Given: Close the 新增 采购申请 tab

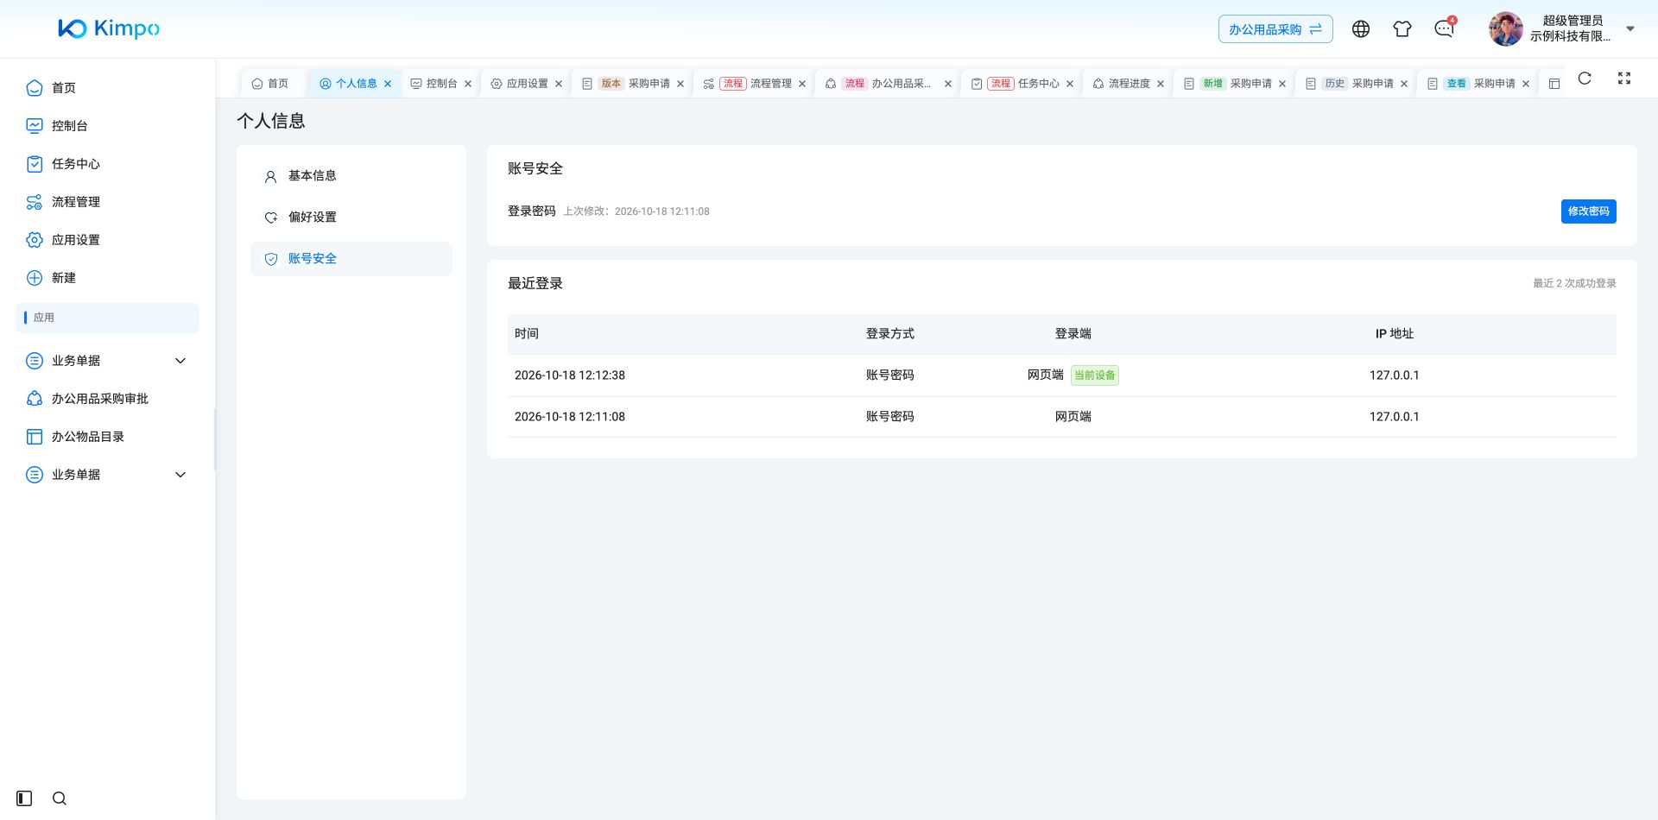Looking at the screenshot, I should pos(1282,84).
